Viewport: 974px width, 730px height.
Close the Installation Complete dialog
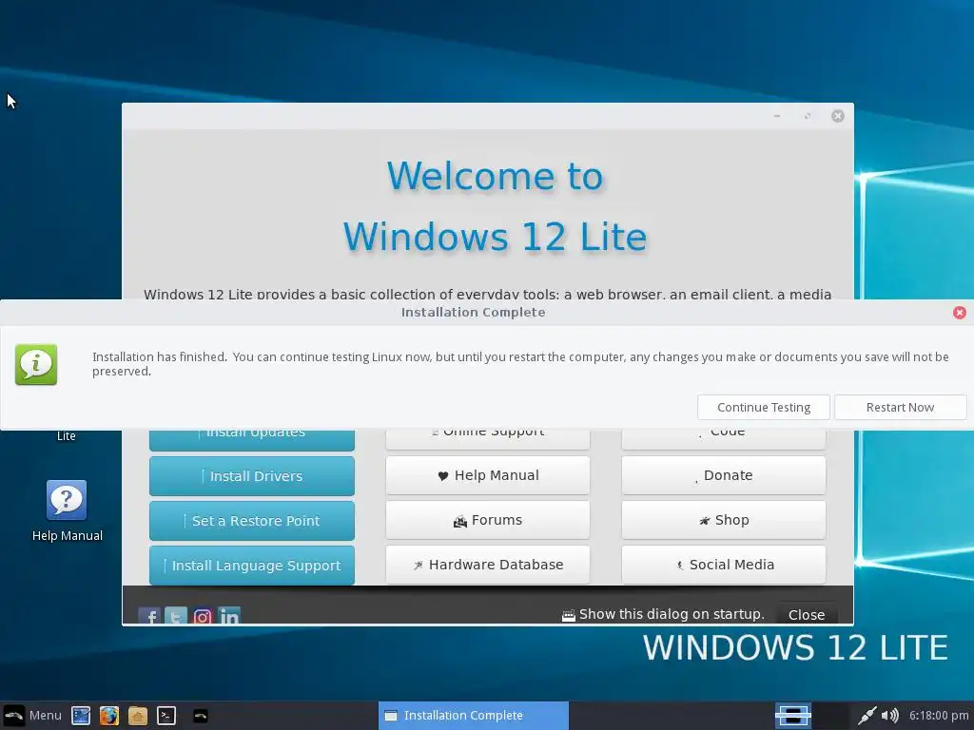pos(959,312)
